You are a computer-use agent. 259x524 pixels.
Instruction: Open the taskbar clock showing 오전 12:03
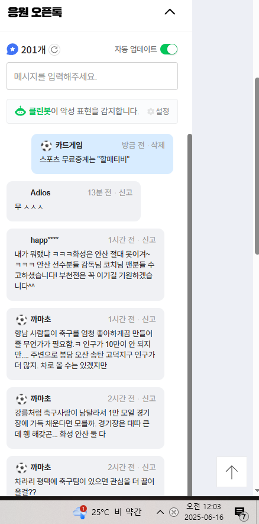tap(203, 512)
